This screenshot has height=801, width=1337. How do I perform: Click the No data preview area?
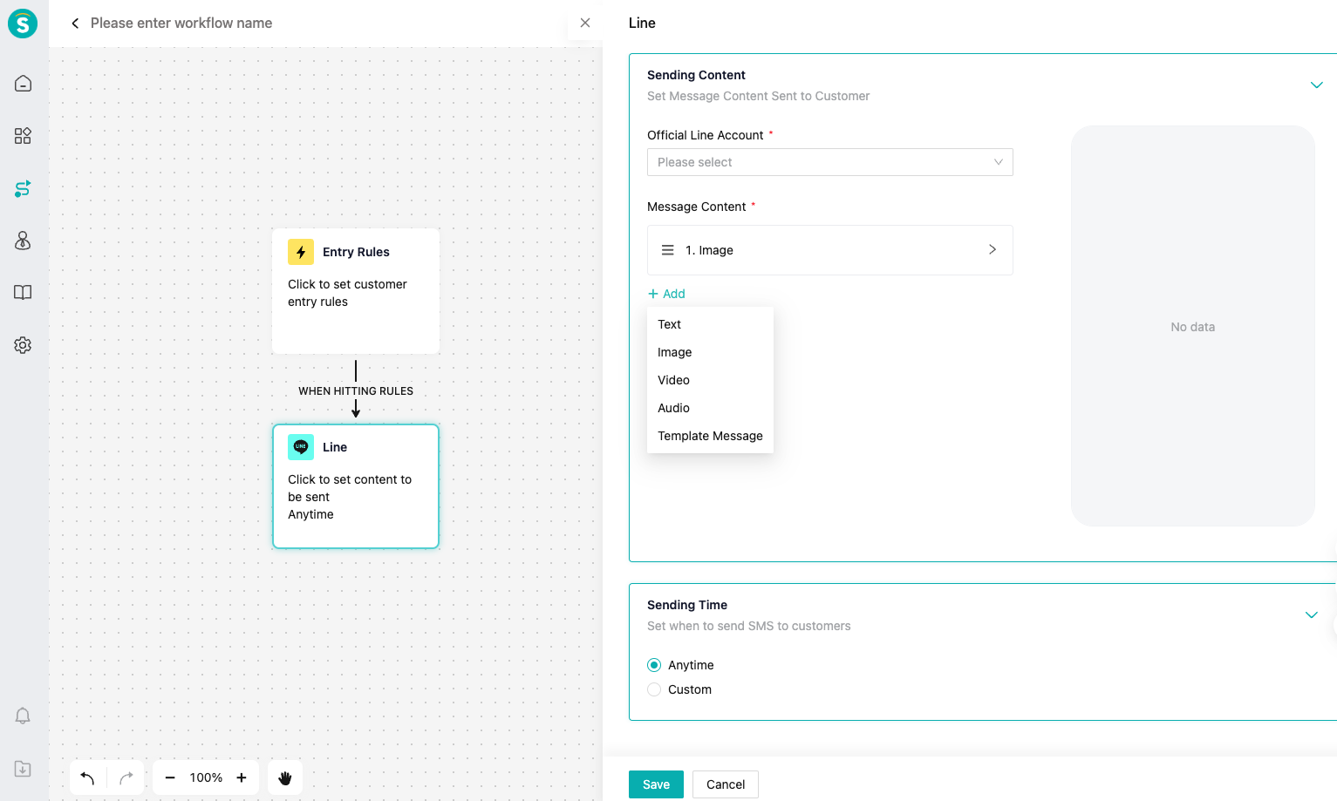[x=1193, y=326]
